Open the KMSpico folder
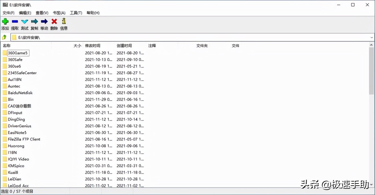 coord(16,166)
